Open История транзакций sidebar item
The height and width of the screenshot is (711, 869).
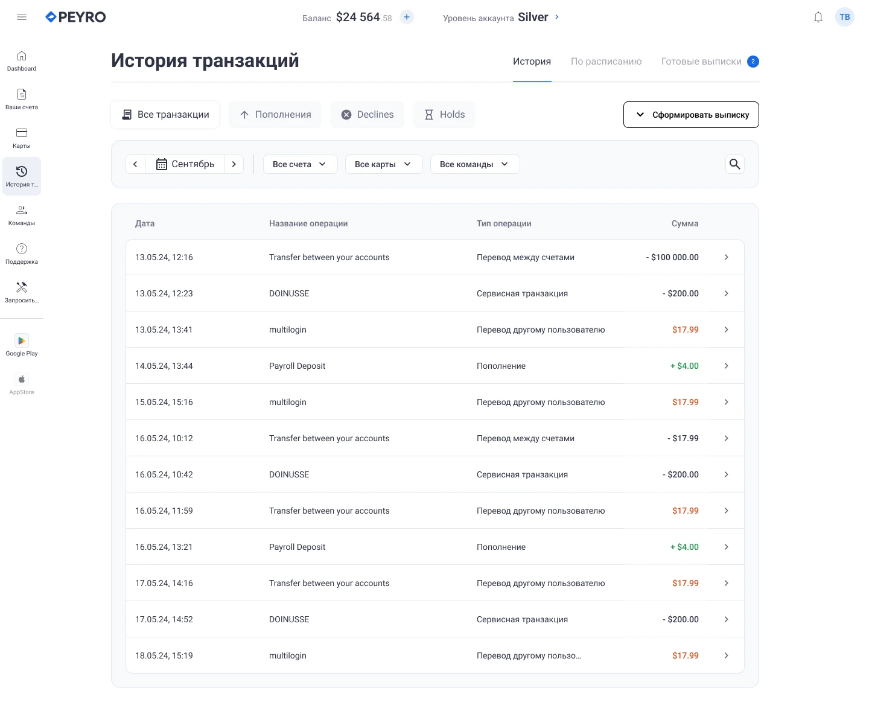coord(22,176)
